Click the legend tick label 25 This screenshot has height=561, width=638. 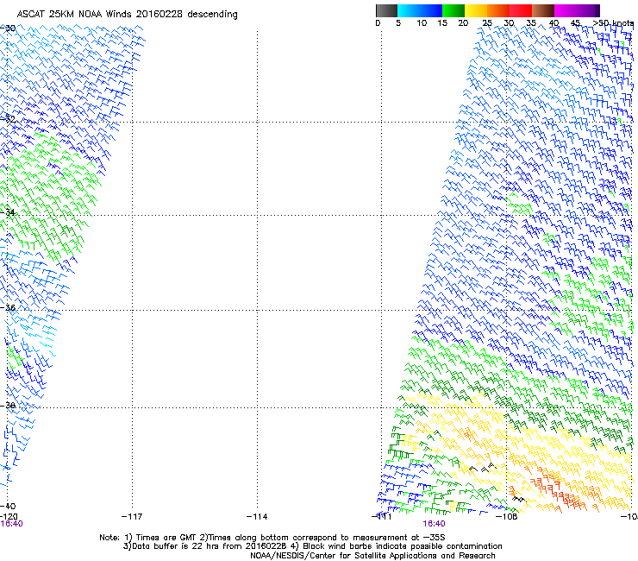[487, 23]
